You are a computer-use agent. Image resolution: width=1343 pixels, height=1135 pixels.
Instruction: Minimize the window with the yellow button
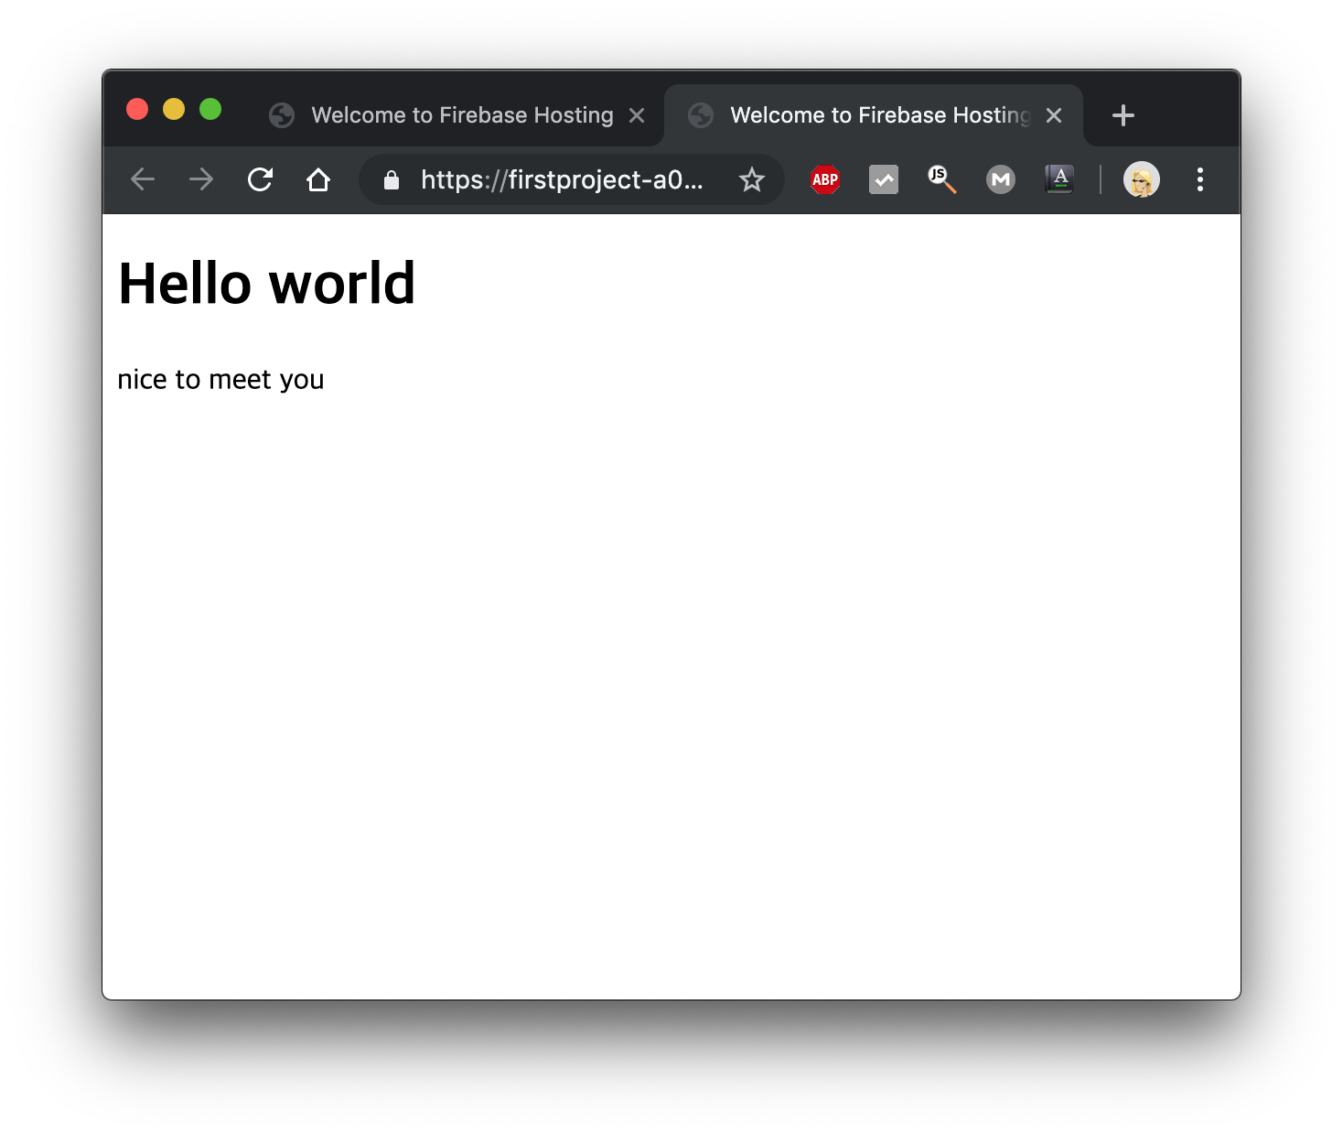point(174,109)
